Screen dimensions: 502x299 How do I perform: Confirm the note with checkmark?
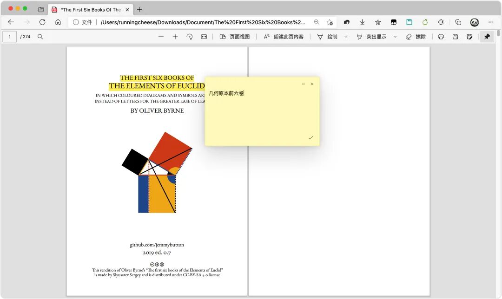click(x=310, y=138)
